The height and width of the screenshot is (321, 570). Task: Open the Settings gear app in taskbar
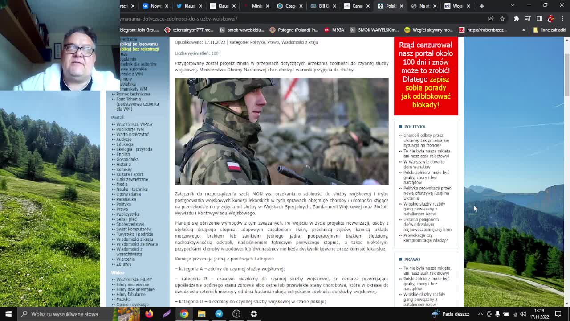click(x=254, y=314)
